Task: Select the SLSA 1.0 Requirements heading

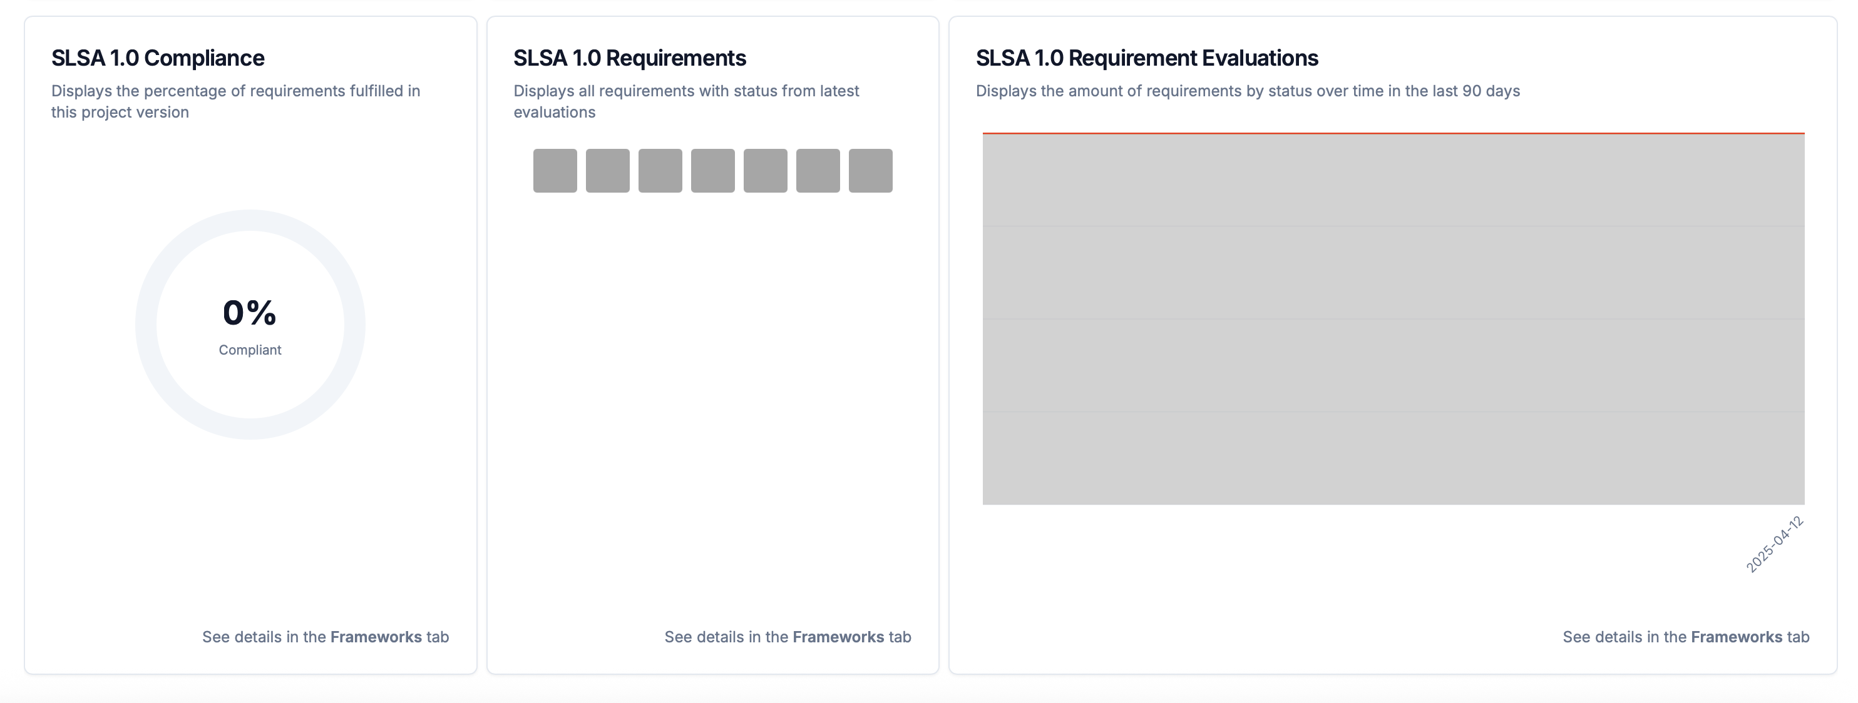Action: click(x=630, y=58)
